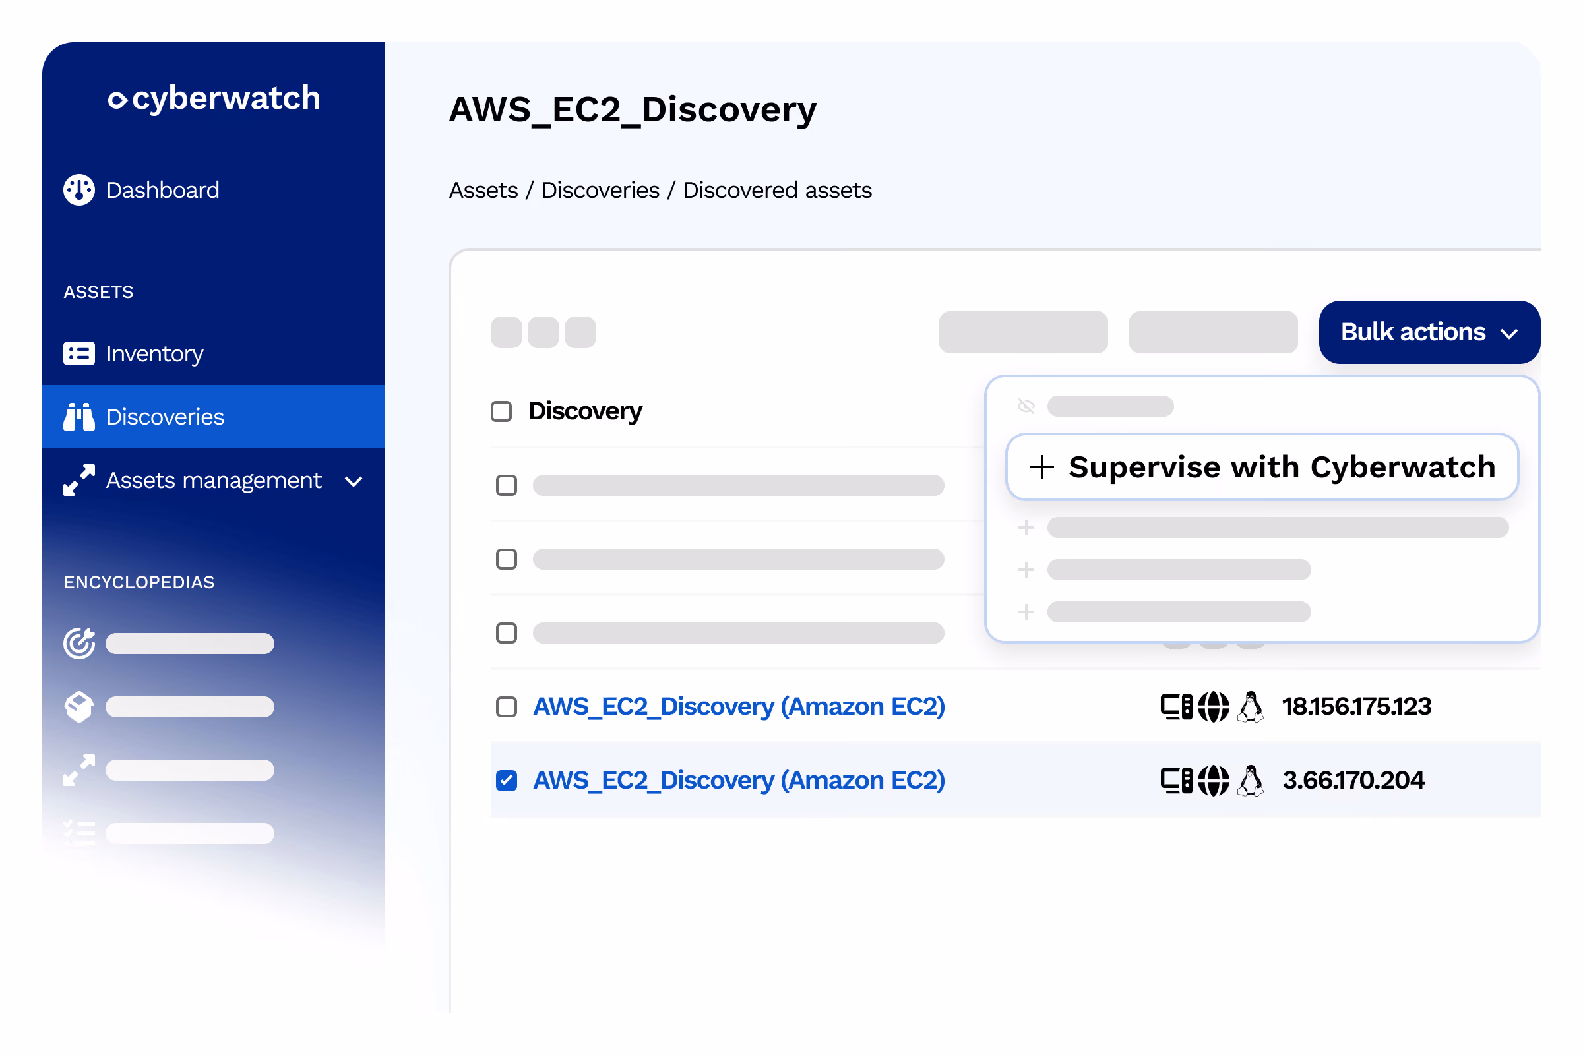Click the Assets breadcrumb
This screenshot has width=1583, height=1055.
(483, 191)
